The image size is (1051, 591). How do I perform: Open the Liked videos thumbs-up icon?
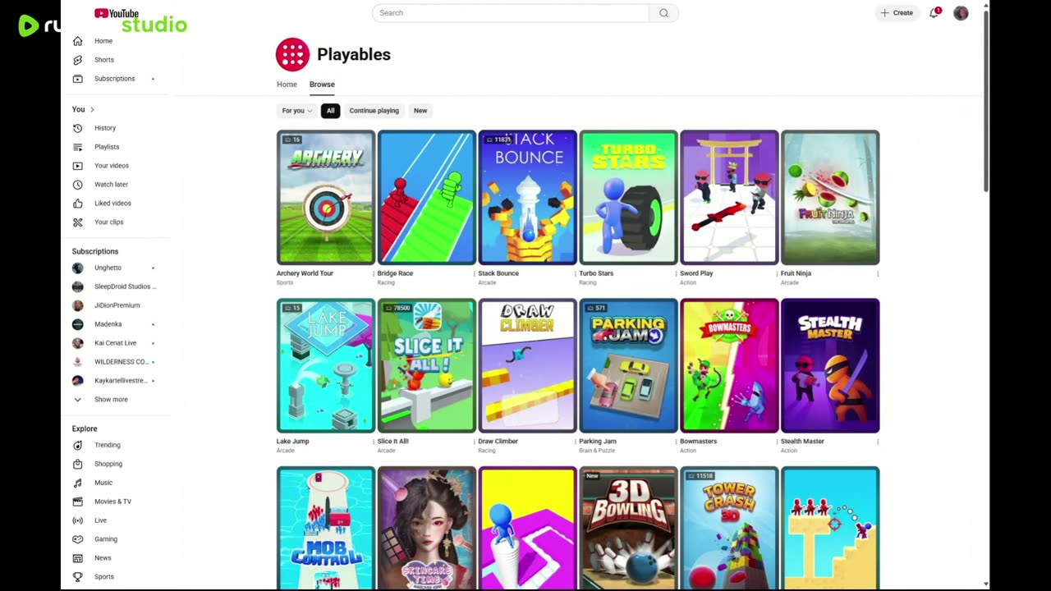77,204
